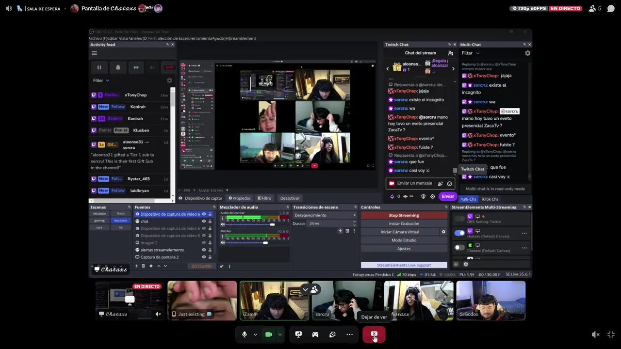Screen dimensions: 621x349
Task: Open Discord more options ellipsis in call bar
Action: 349,334
